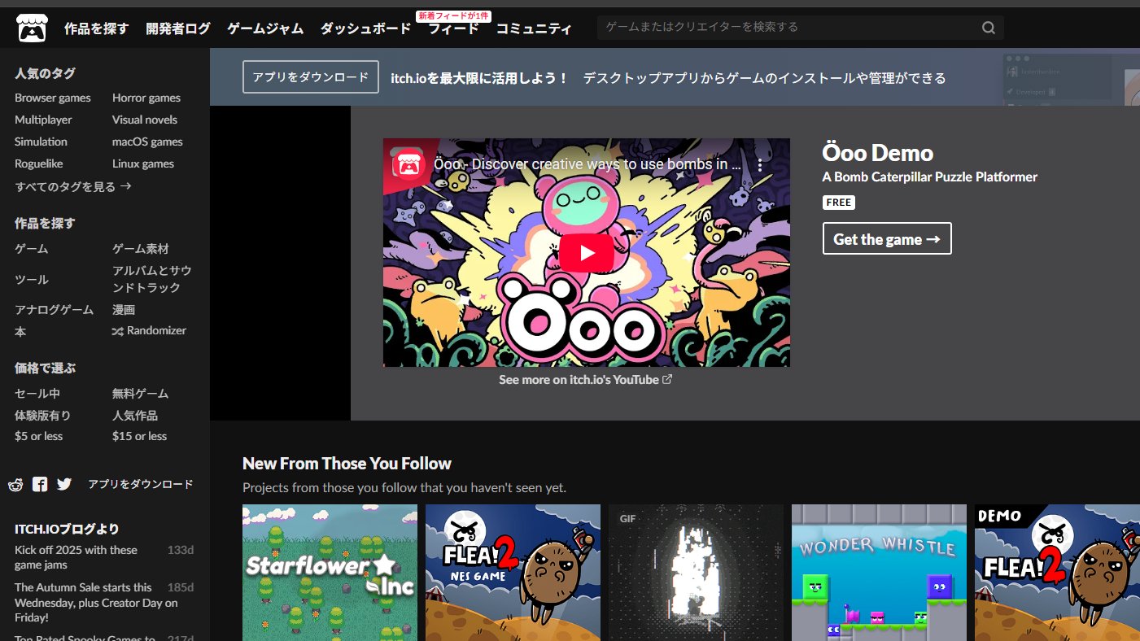Open the FLEA!2 DEMO thumbnail
1140x641 pixels.
pos(1057,573)
